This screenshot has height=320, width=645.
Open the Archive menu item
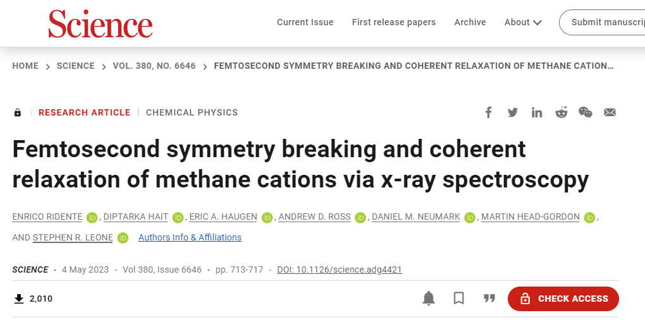(x=470, y=22)
